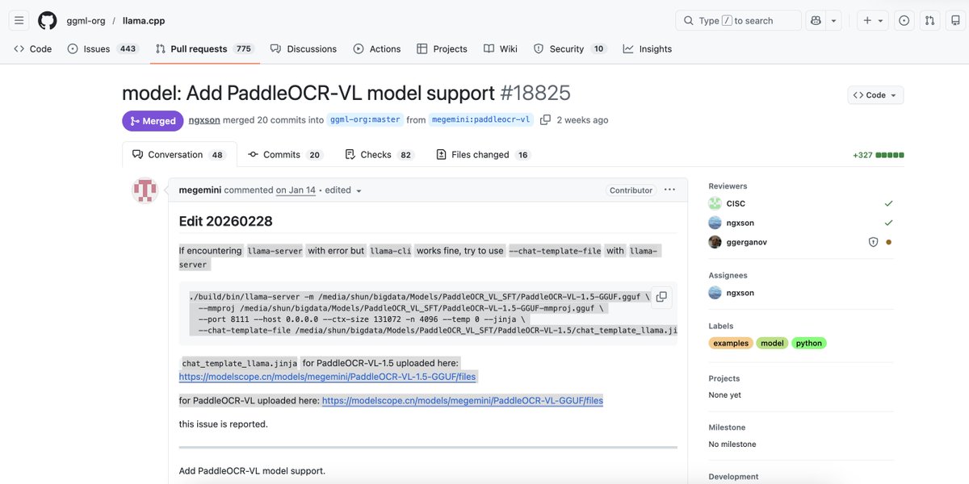Image resolution: width=969 pixels, height=484 pixels.
Task: Open the megemini:paddleocr-vl branch link
Action: [x=481, y=119]
